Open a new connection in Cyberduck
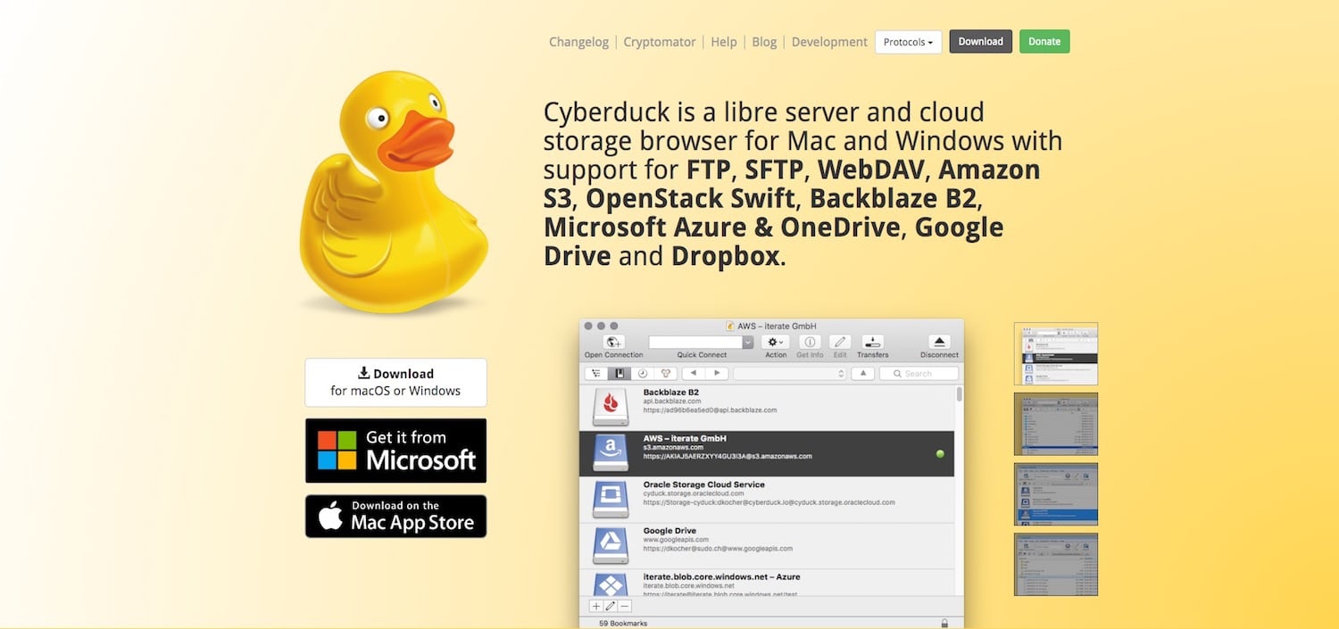This screenshot has width=1339, height=629. point(614,342)
